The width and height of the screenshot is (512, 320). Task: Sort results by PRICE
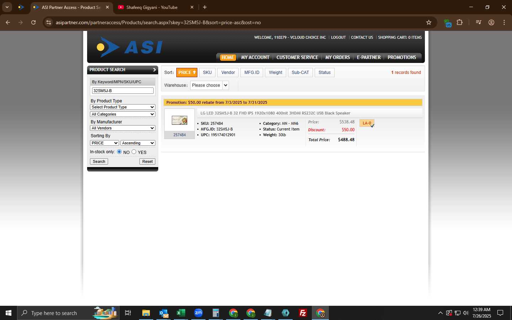click(x=187, y=73)
